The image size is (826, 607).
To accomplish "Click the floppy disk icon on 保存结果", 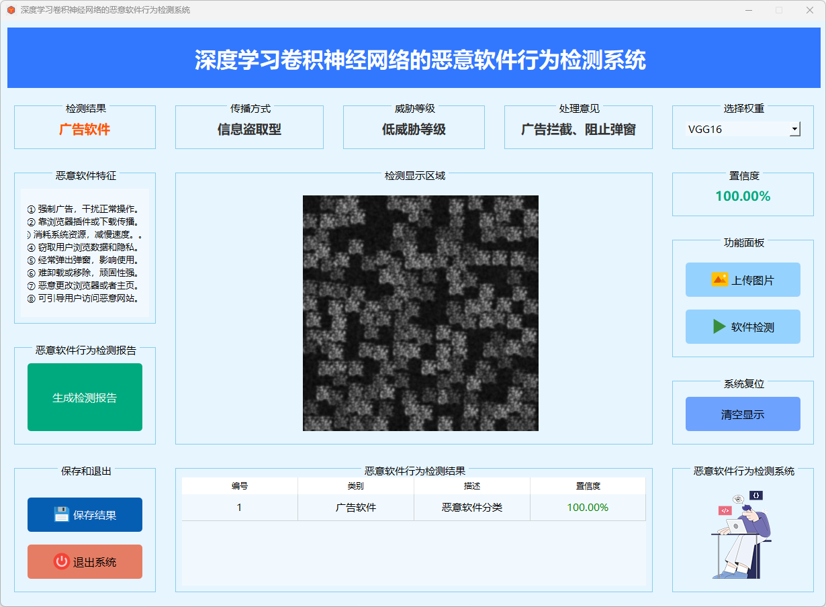I will click(62, 515).
